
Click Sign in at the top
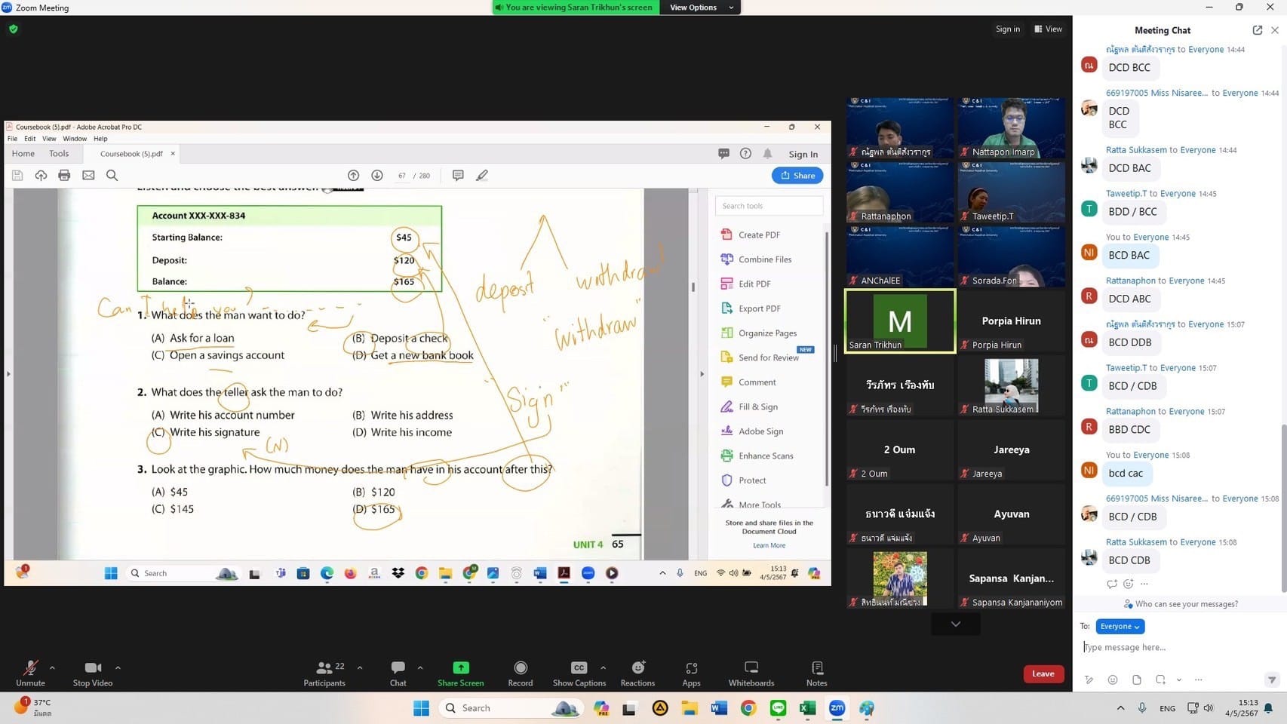tap(1007, 29)
